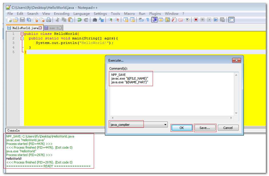Toggle Show all characters pilcrow icon

click(x=148, y=20)
